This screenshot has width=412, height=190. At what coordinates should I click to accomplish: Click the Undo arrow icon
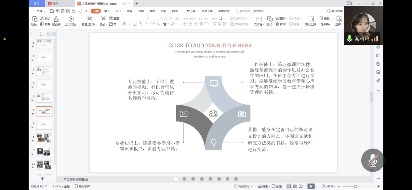73,11
